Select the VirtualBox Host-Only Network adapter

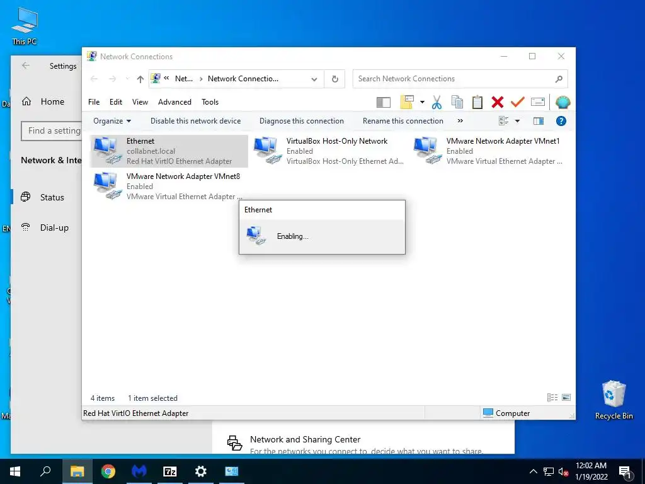click(x=329, y=151)
